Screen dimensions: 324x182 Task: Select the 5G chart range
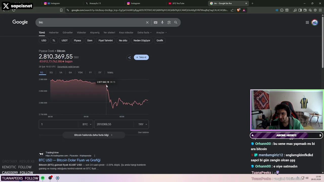pos(51,73)
